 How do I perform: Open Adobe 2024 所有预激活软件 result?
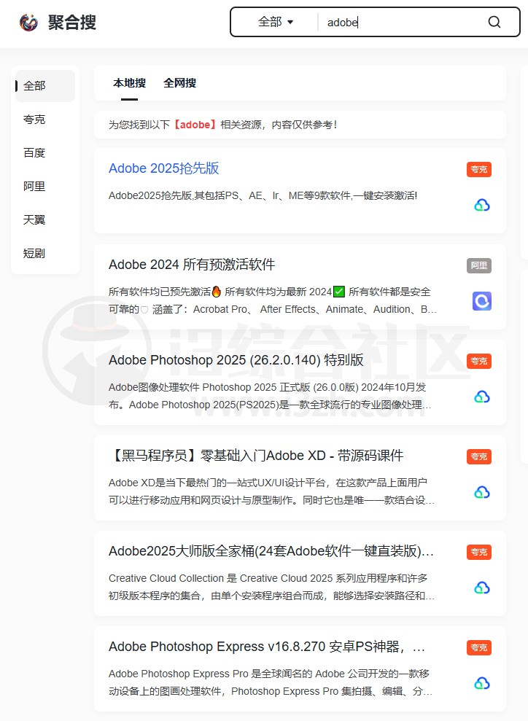click(x=192, y=265)
